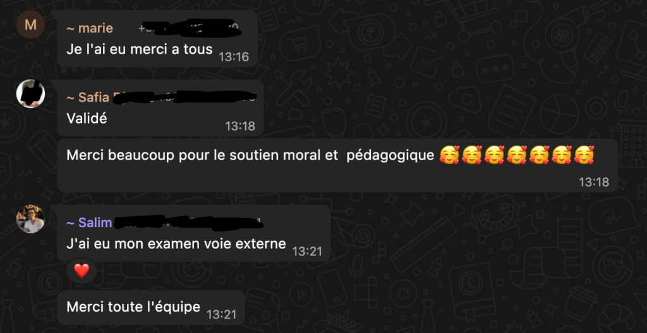This screenshot has height=333, width=647.
Task: Click the 13:16 timestamp on marie's message
Action: (234, 57)
